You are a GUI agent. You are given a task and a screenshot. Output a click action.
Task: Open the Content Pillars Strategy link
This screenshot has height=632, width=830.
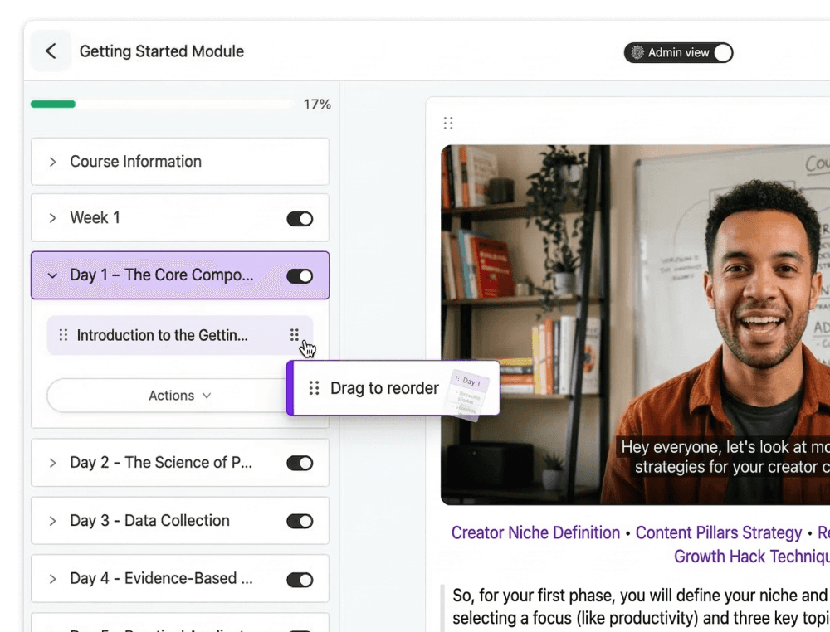718,532
